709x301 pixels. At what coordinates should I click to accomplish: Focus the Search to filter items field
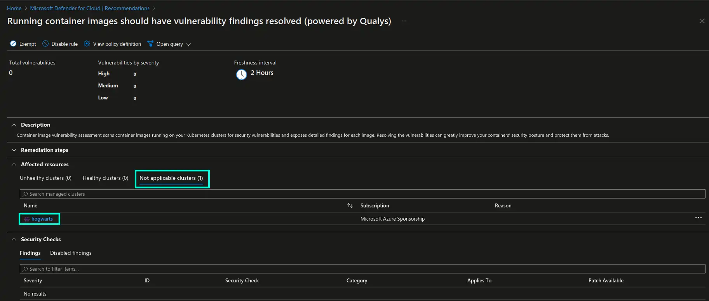(362, 269)
